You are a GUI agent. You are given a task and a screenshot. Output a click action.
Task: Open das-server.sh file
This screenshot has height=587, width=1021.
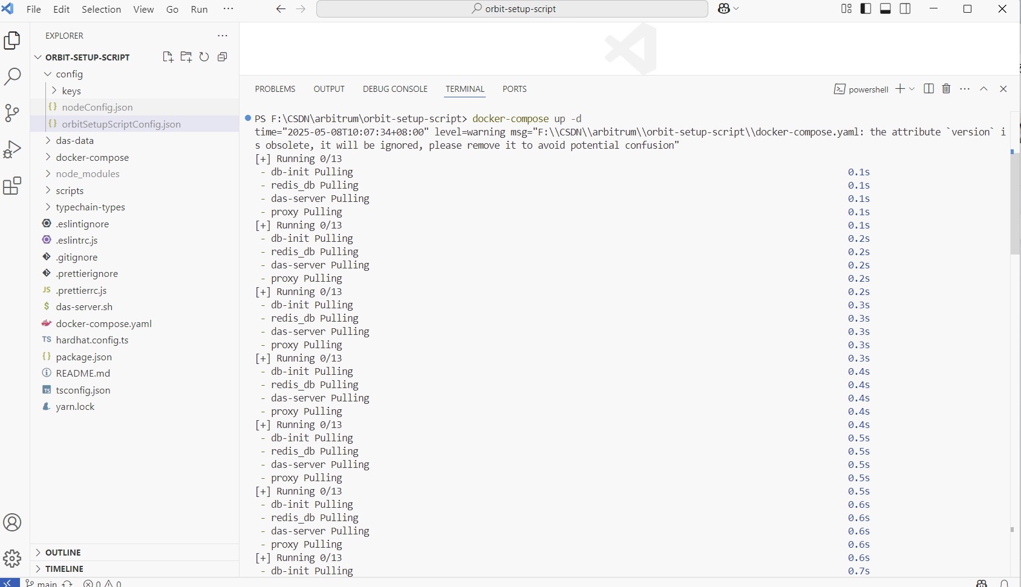coord(134,306)
